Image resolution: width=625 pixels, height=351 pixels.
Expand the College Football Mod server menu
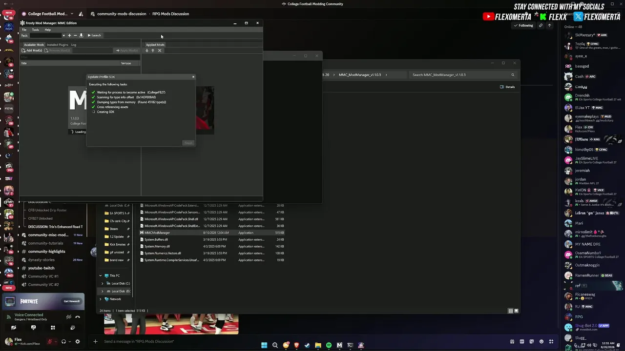[x=72, y=14]
